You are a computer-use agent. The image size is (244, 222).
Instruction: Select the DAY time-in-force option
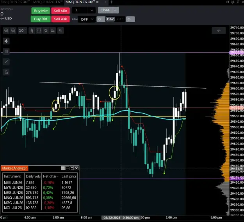pos(110,19)
